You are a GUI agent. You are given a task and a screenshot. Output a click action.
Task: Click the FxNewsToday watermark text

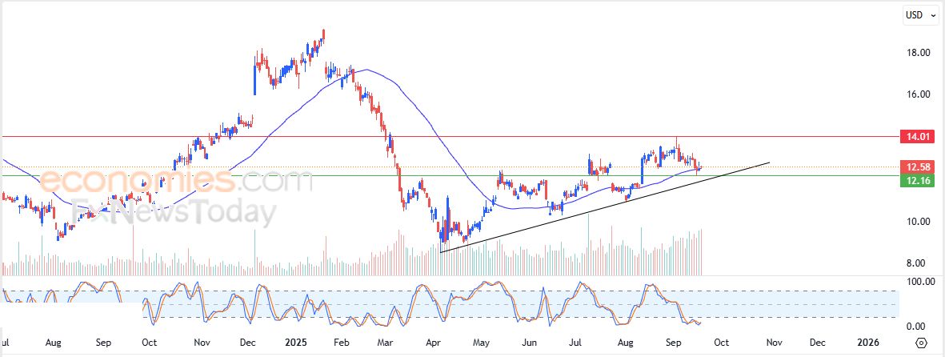click(x=172, y=213)
